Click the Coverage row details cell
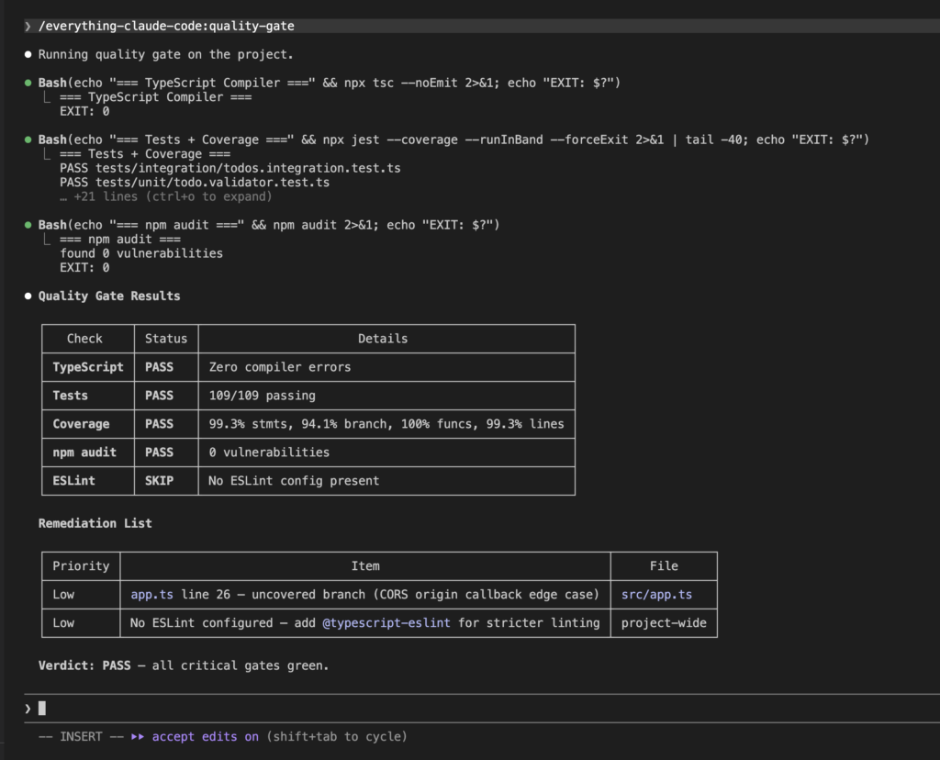 [386, 424]
